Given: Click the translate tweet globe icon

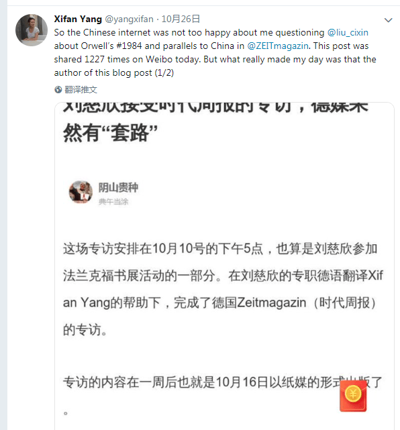Looking at the screenshot, I should tap(58, 90).
